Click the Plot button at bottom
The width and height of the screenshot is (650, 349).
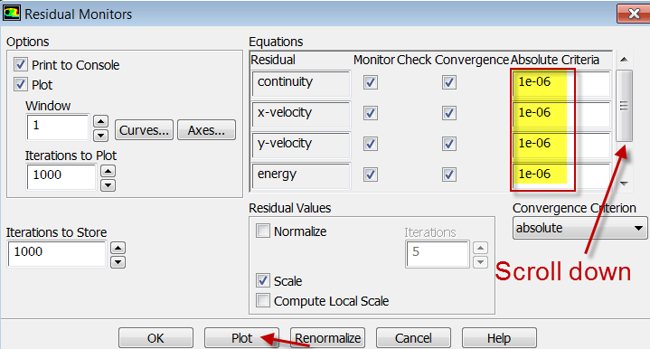(241, 338)
